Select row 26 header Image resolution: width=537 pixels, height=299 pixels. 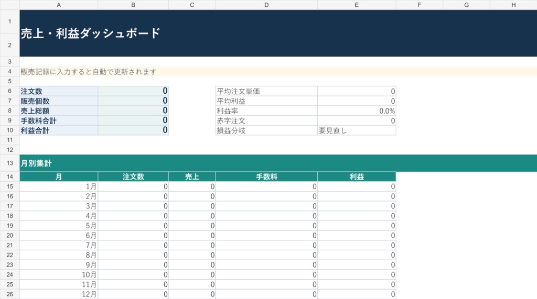click(x=9, y=294)
